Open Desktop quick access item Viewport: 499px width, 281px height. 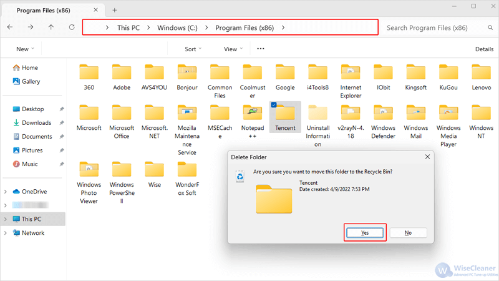(28, 109)
